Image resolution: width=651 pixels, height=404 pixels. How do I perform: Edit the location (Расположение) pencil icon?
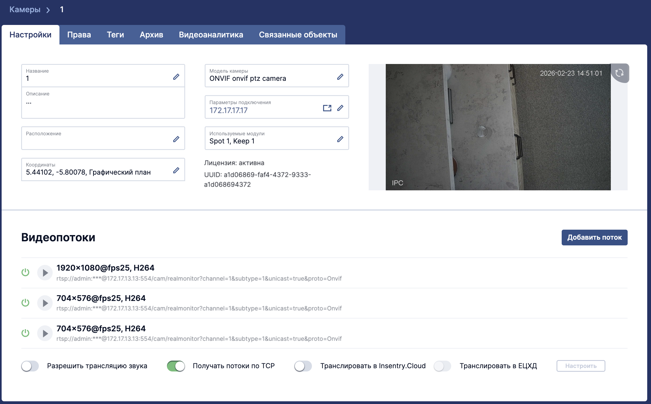(176, 139)
